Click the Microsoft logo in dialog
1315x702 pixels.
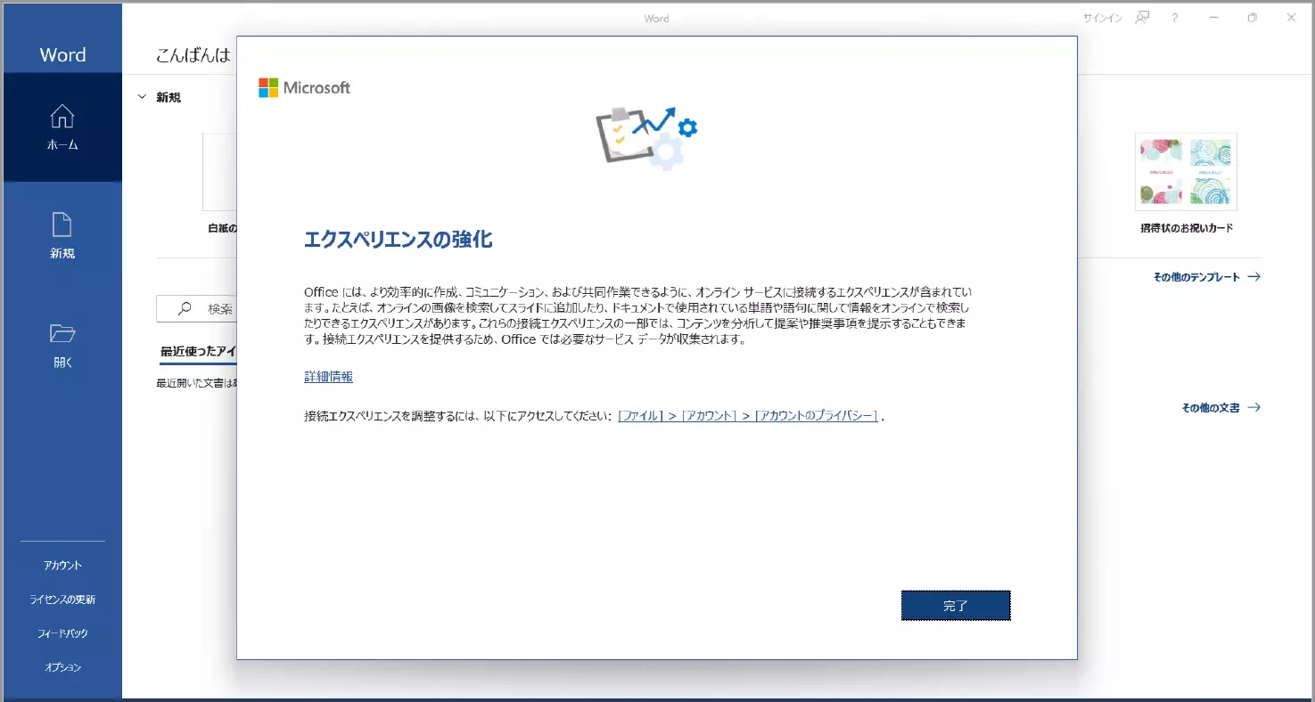(304, 87)
